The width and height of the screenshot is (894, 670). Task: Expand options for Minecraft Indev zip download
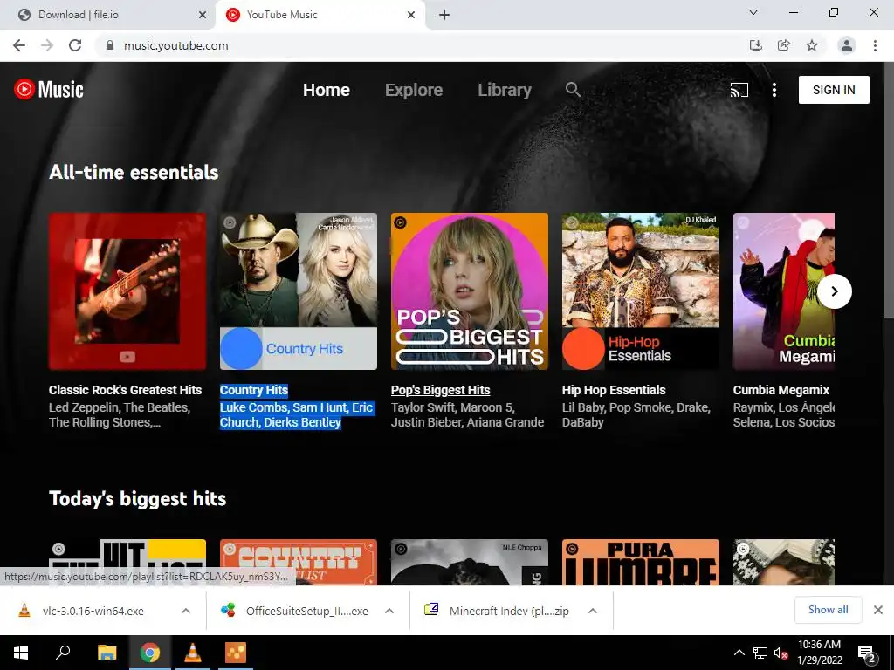point(593,611)
